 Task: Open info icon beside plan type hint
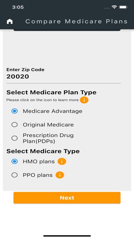click(x=84, y=100)
